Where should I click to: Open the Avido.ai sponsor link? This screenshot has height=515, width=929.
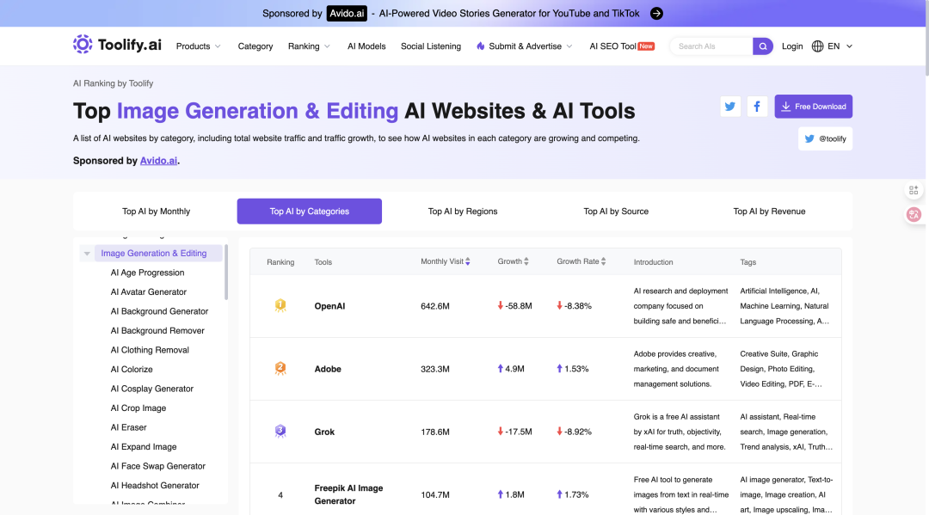pyautogui.click(x=158, y=161)
